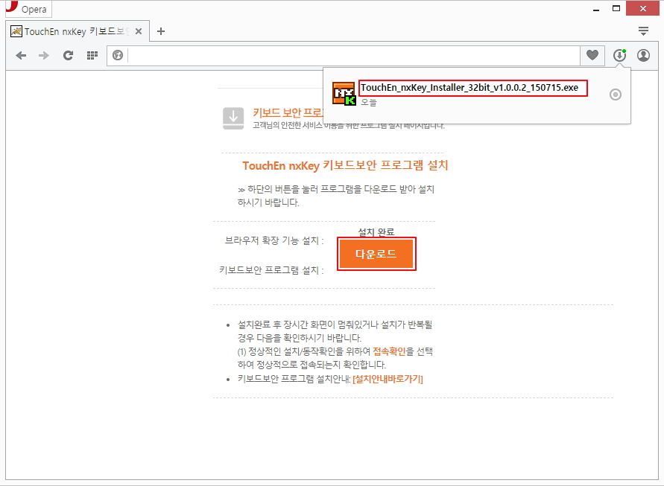
Task: Close the TouchEn nxKey tab
Action: [x=138, y=31]
